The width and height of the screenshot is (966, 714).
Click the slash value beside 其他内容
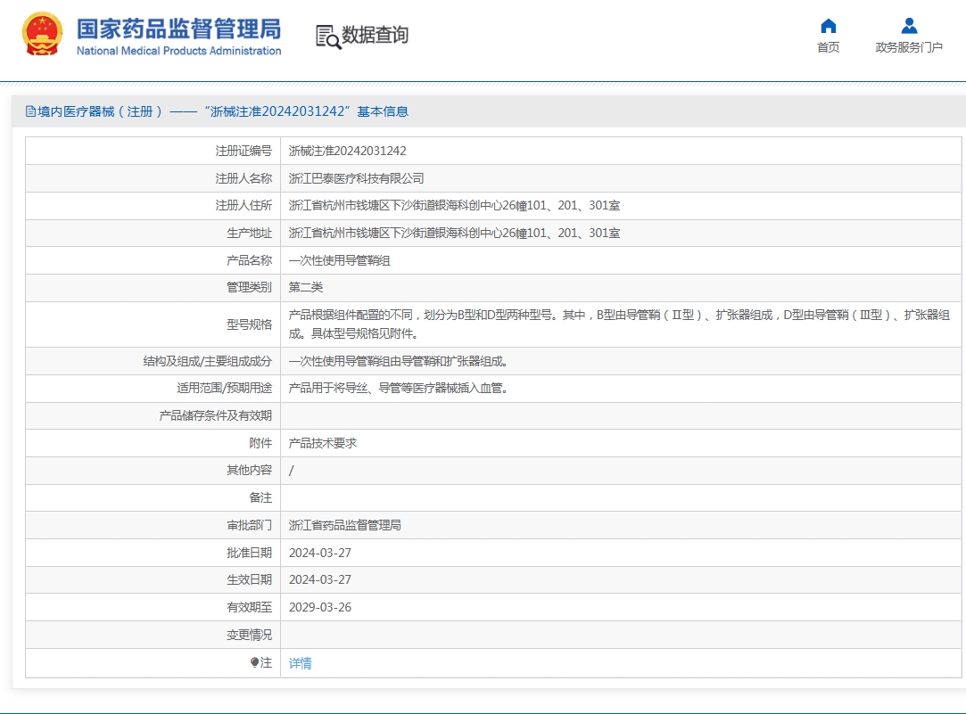(x=292, y=471)
